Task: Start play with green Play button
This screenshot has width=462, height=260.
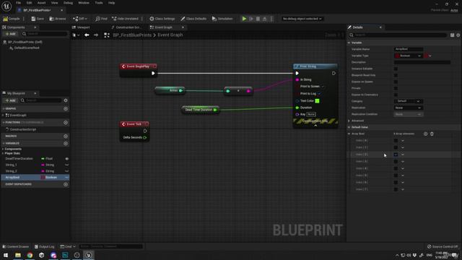Action: (244, 19)
